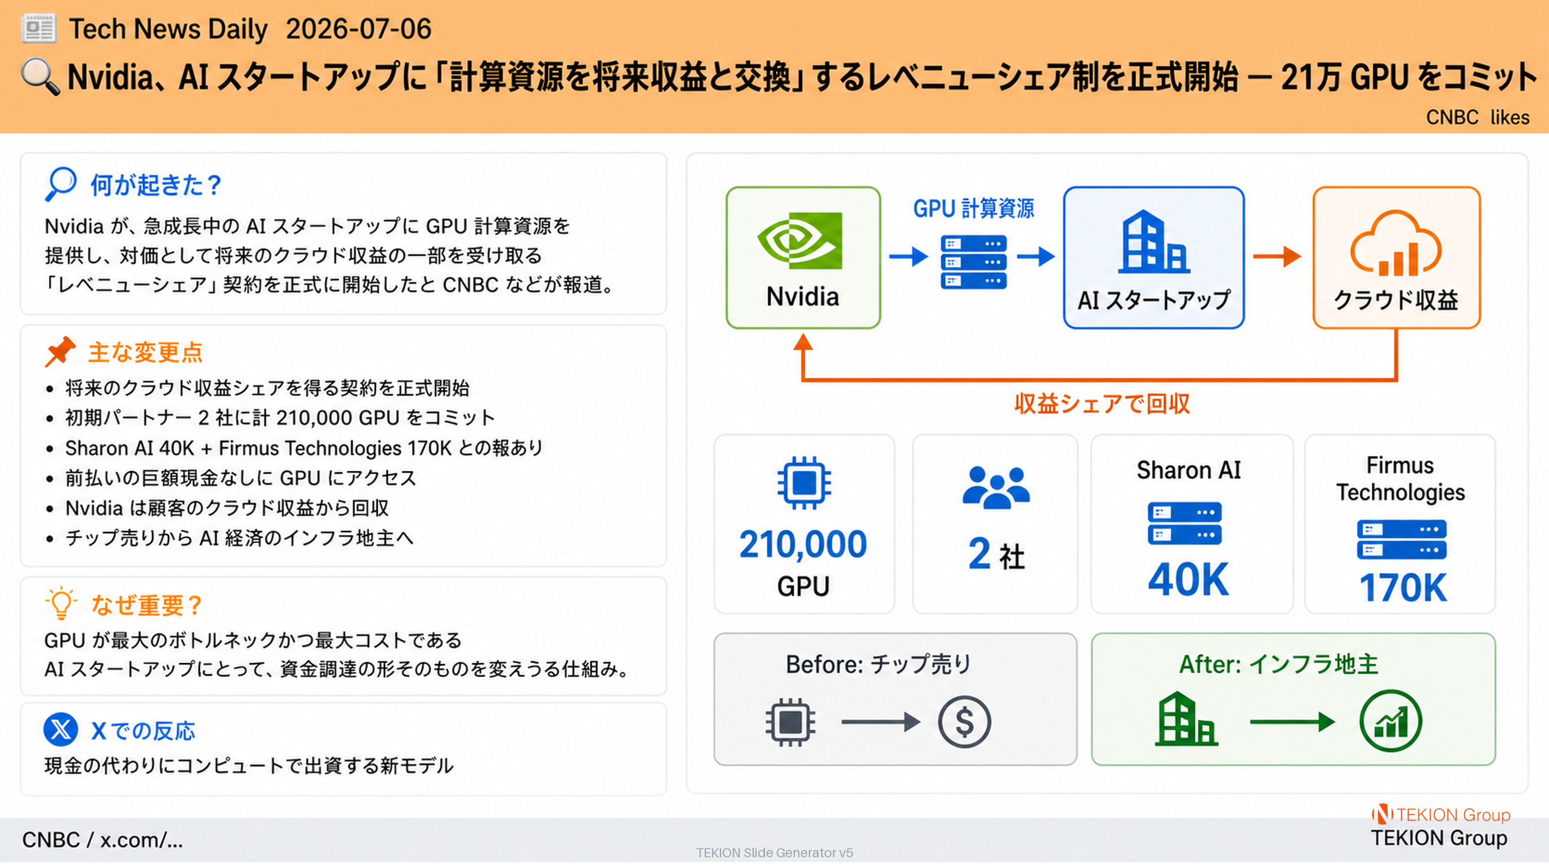Click the Sharon AI card title
Image resolution: width=1549 pixels, height=864 pixels.
(1188, 470)
